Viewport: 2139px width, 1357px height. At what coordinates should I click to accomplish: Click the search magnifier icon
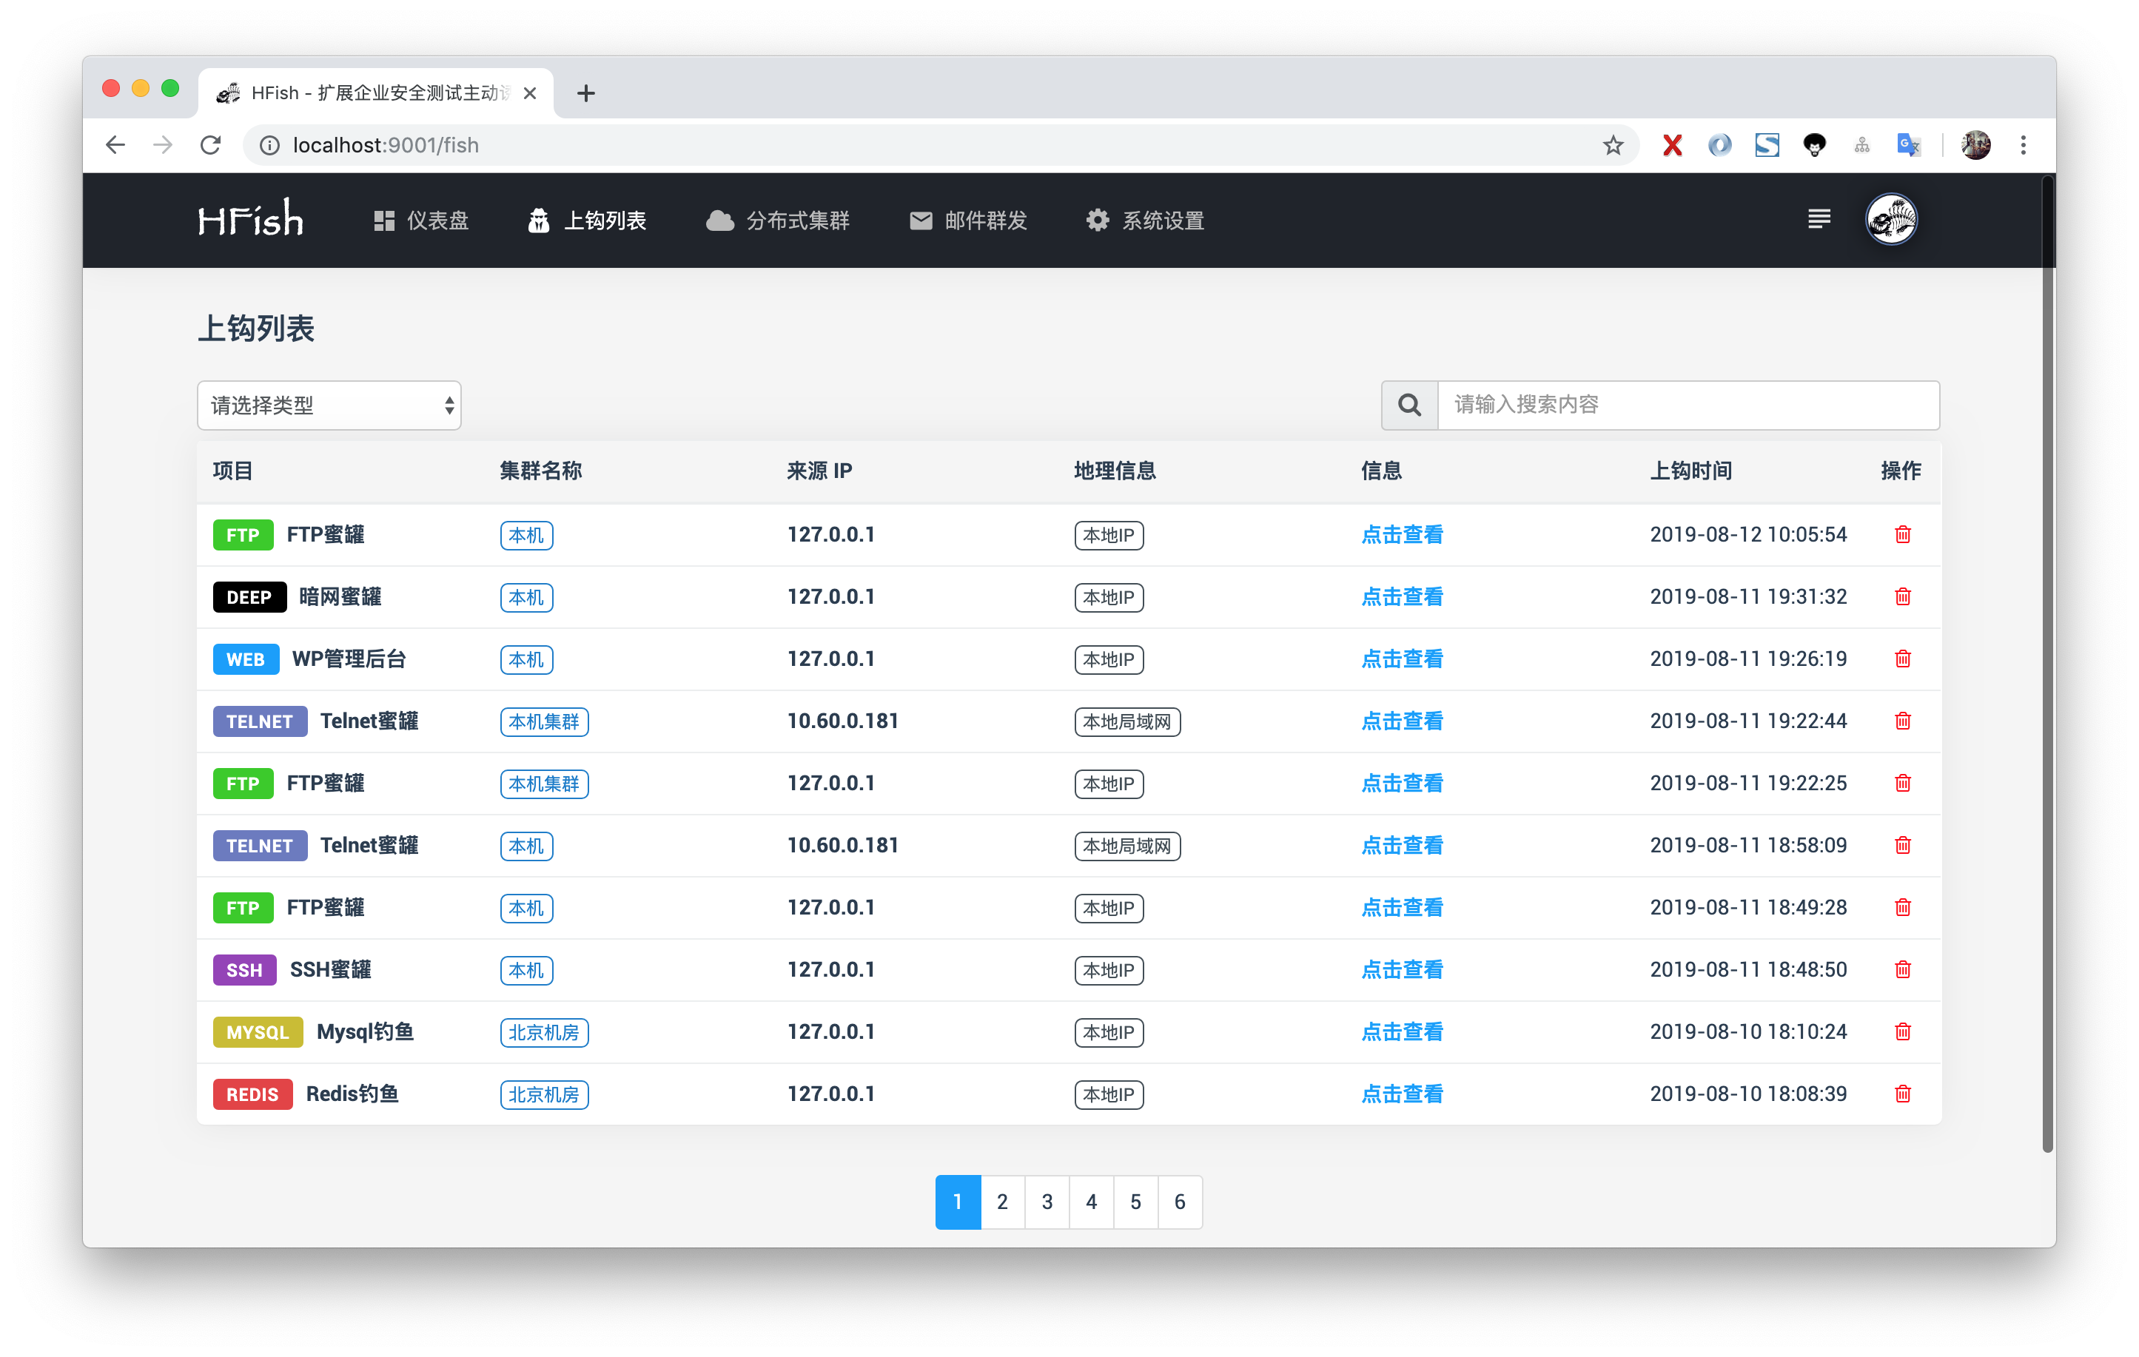pyautogui.click(x=1408, y=405)
